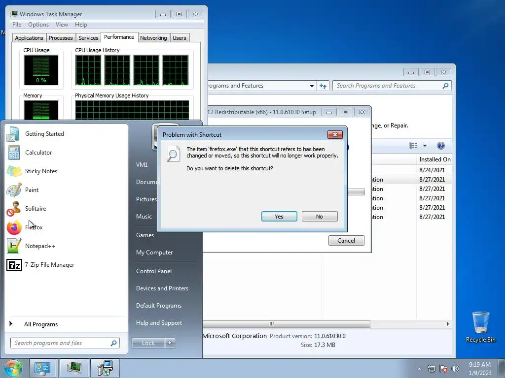Screen dimensions: 505x378
Task: Click the search magnifier in Programs and Features
Action: [445, 86]
